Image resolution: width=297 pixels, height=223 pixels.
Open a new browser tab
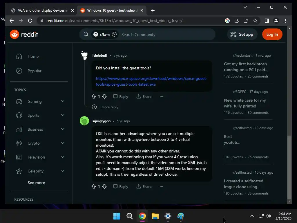(153, 10)
